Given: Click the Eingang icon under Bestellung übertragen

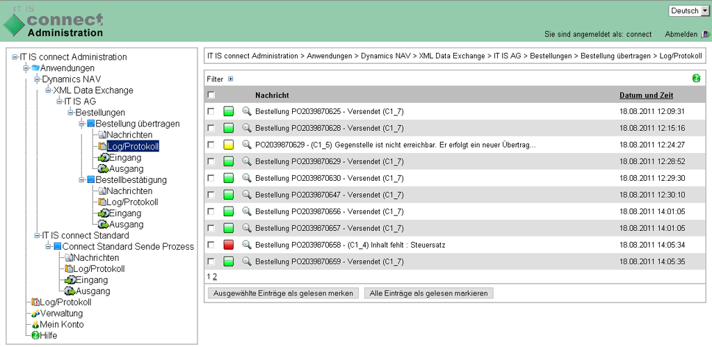Looking at the screenshot, I should [103, 158].
